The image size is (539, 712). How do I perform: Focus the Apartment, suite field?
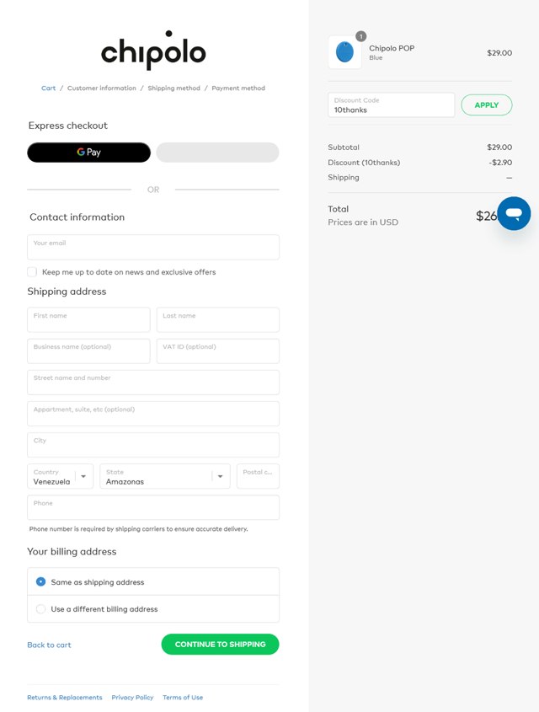153,414
